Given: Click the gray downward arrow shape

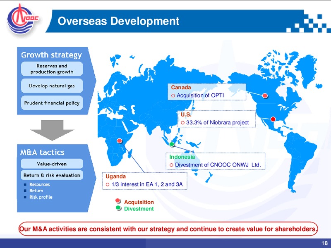Looking at the screenshot, I should [52, 130].
